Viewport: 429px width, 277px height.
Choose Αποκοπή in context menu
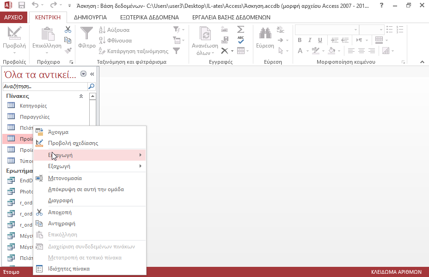tap(90, 212)
